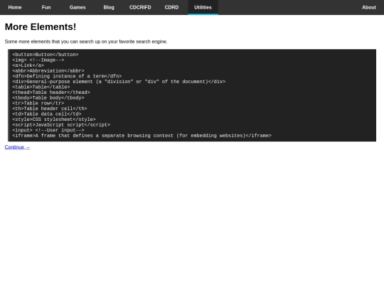Viewport: 384px width, 288px height.
Task: Open the About page
Action: pos(369,7)
